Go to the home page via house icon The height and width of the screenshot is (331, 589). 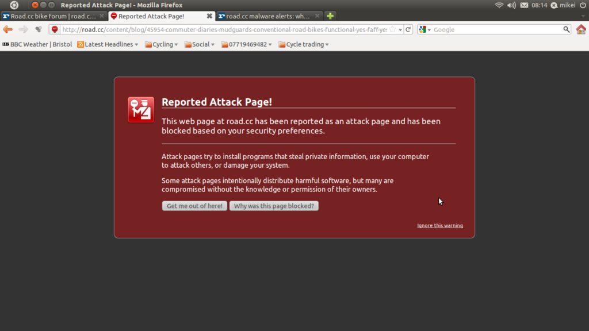coord(581,29)
